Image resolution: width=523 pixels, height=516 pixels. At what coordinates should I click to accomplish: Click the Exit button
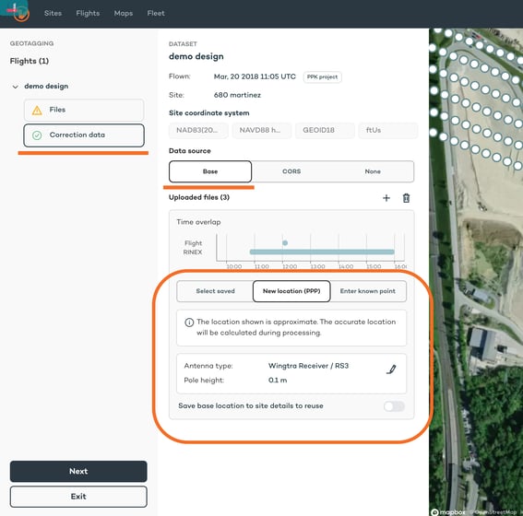point(78,497)
